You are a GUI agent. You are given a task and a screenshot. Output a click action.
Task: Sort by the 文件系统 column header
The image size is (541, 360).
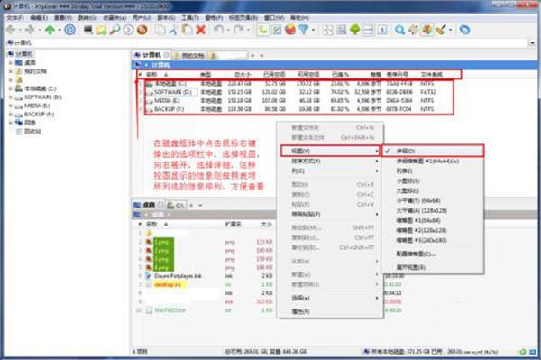[431, 75]
